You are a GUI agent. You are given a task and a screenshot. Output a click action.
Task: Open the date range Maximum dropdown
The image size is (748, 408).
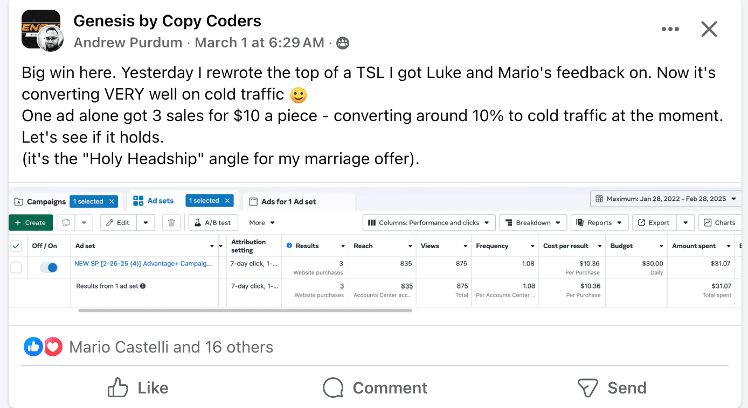(666, 199)
